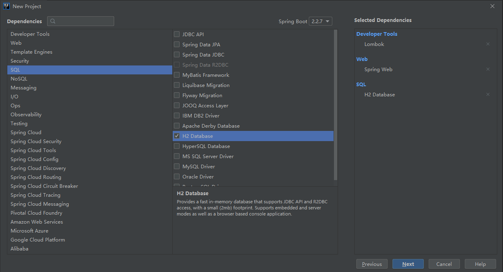Select the NoSQL dependency category

[x=19, y=78]
